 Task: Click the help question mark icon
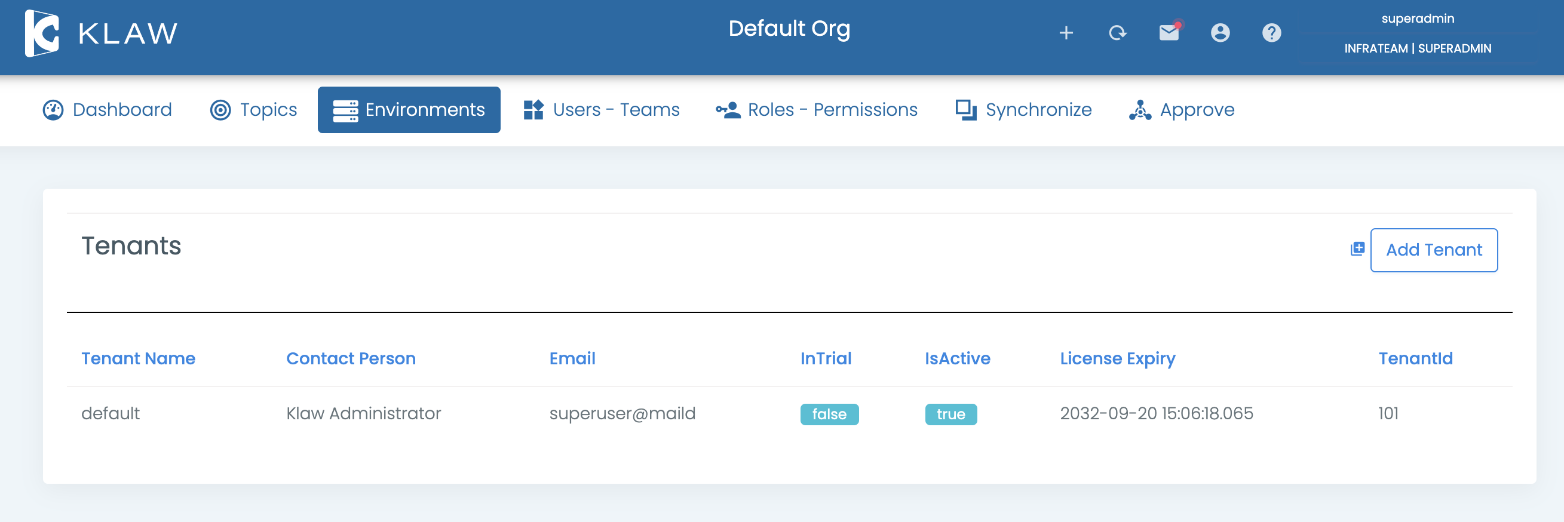(x=1271, y=33)
